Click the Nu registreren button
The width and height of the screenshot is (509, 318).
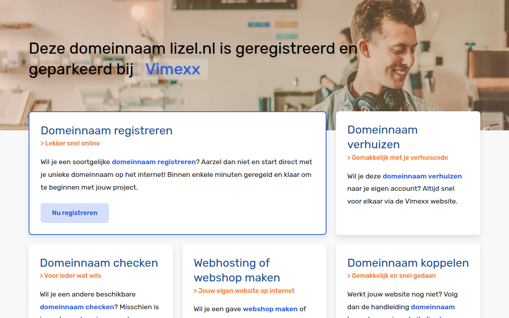click(x=75, y=213)
